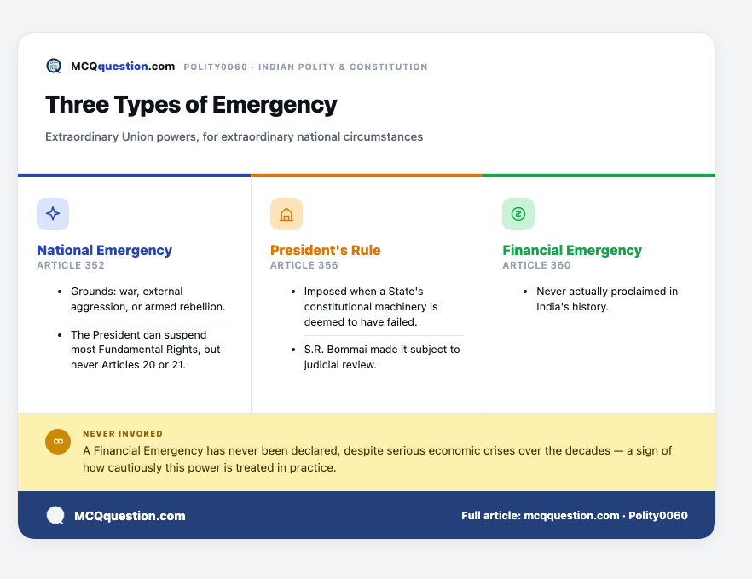Click the Three Types of Emergency title
Image resolution: width=752 pixels, height=579 pixels.
191,105
